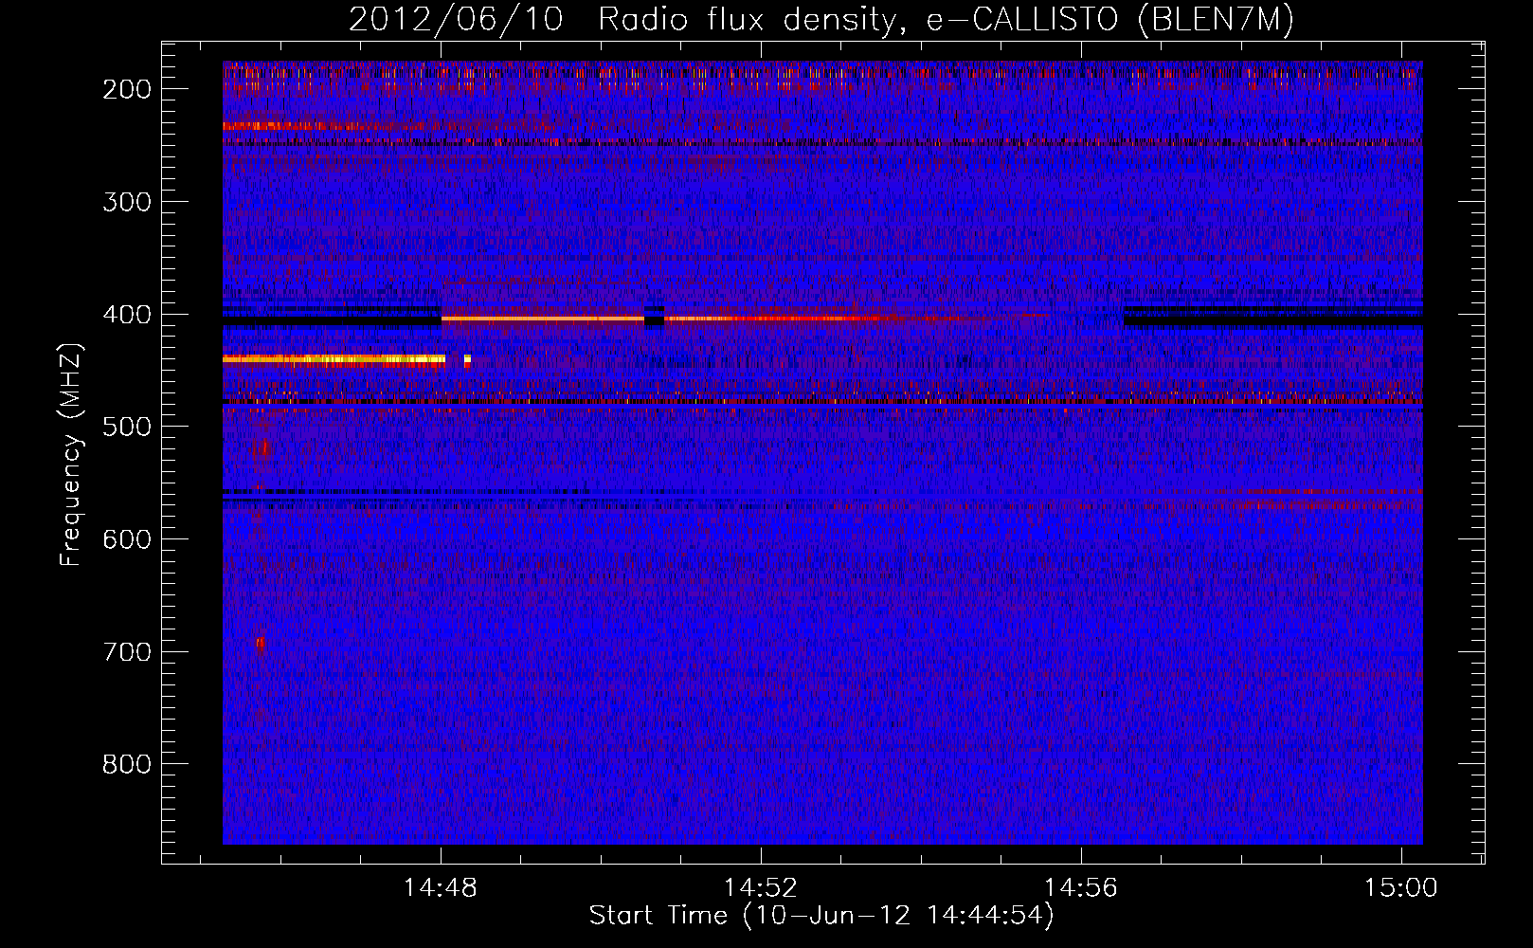Select the 600 frequency tick label

pos(127,539)
